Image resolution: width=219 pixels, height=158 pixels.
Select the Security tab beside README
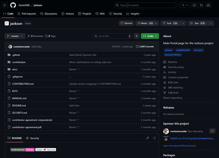(x=32, y=138)
